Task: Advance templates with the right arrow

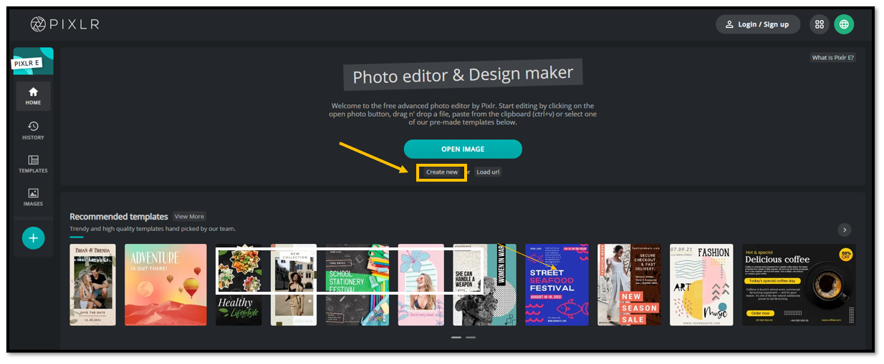Action: [845, 230]
